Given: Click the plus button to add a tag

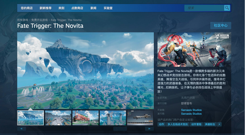Looking at the screenshot, I should click(219, 124).
